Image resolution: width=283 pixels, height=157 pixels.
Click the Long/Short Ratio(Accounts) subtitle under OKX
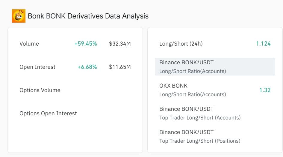193,94
